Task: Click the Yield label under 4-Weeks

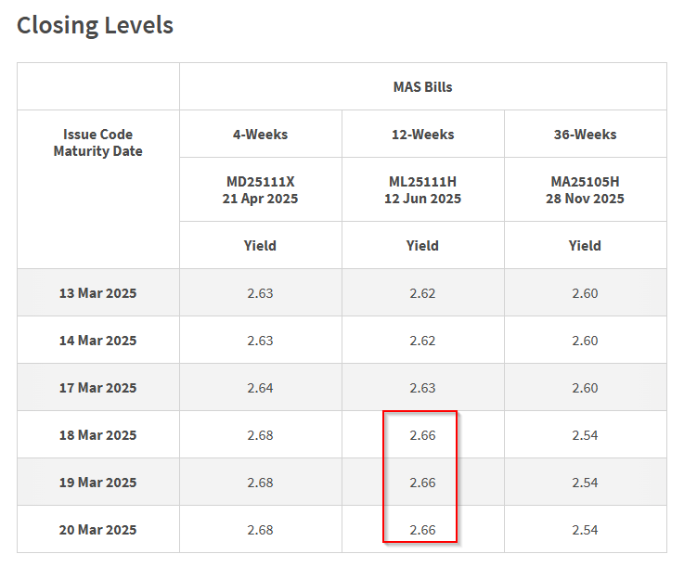Action: click(x=260, y=245)
